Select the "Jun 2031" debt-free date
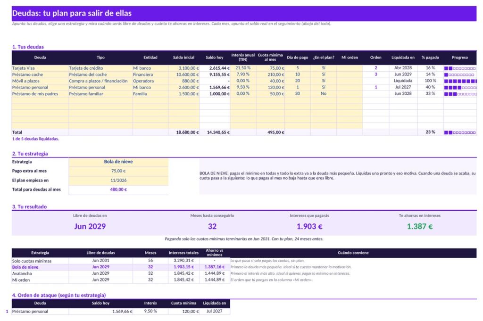This screenshot has width=483, height=321. click(x=101, y=260)
